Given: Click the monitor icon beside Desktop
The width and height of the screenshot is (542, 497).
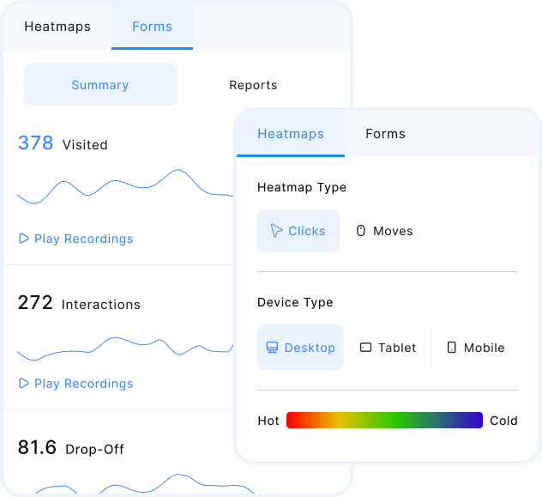Looking at the screenshot, I should pyautogui.click(x=272, y=348).
